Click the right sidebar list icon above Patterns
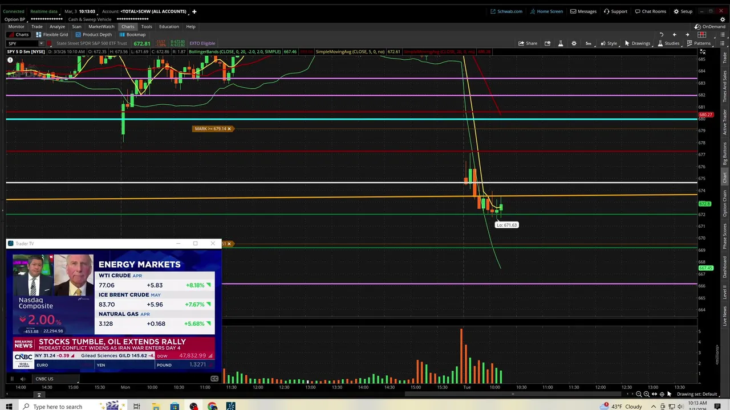This screenshot has width=730, height=410. click(724, 35)
